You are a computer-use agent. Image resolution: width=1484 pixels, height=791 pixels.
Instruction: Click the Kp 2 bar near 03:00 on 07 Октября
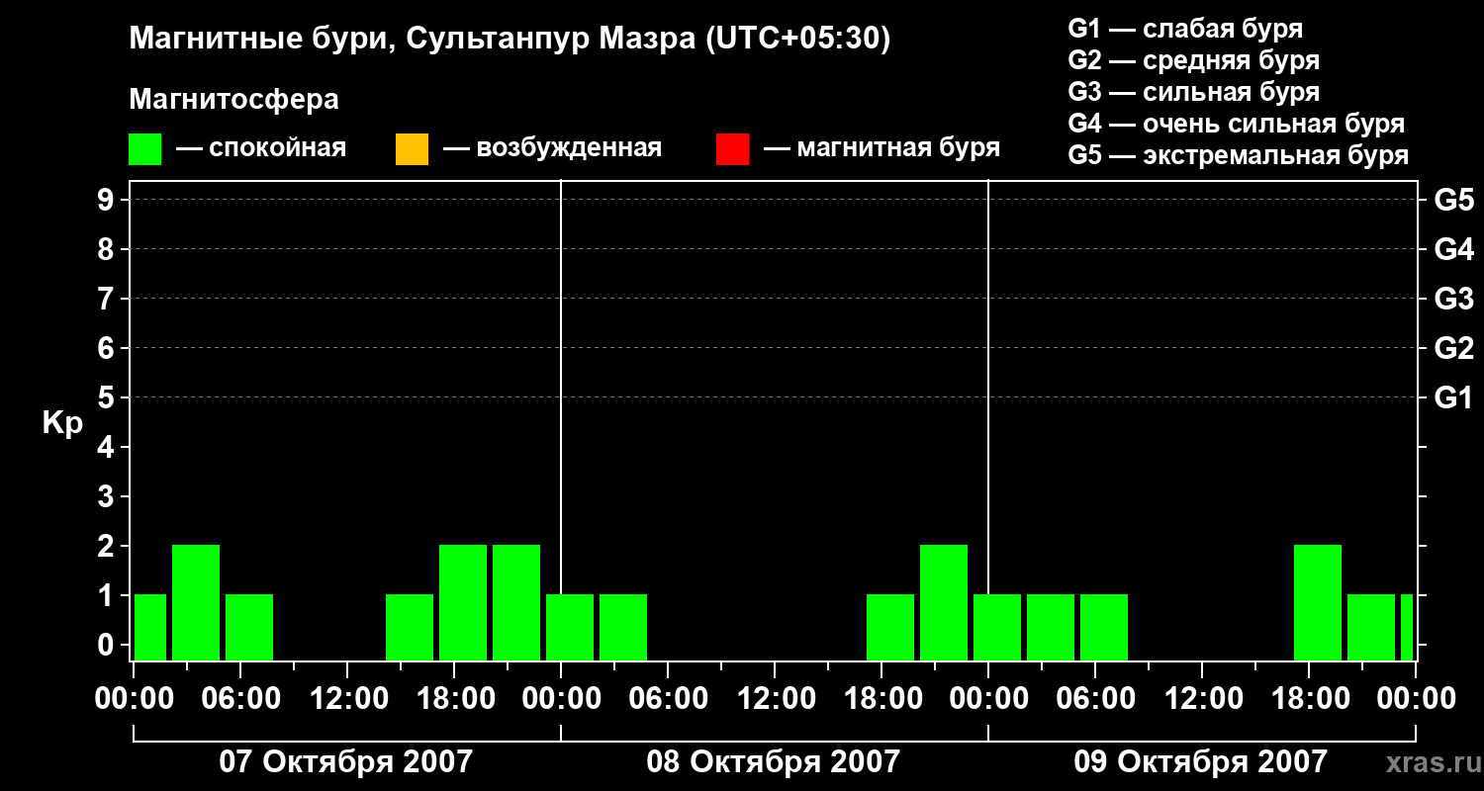(196, 602)
